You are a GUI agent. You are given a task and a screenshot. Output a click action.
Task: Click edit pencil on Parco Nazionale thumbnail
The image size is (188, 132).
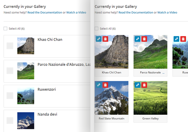click(138, 39)
